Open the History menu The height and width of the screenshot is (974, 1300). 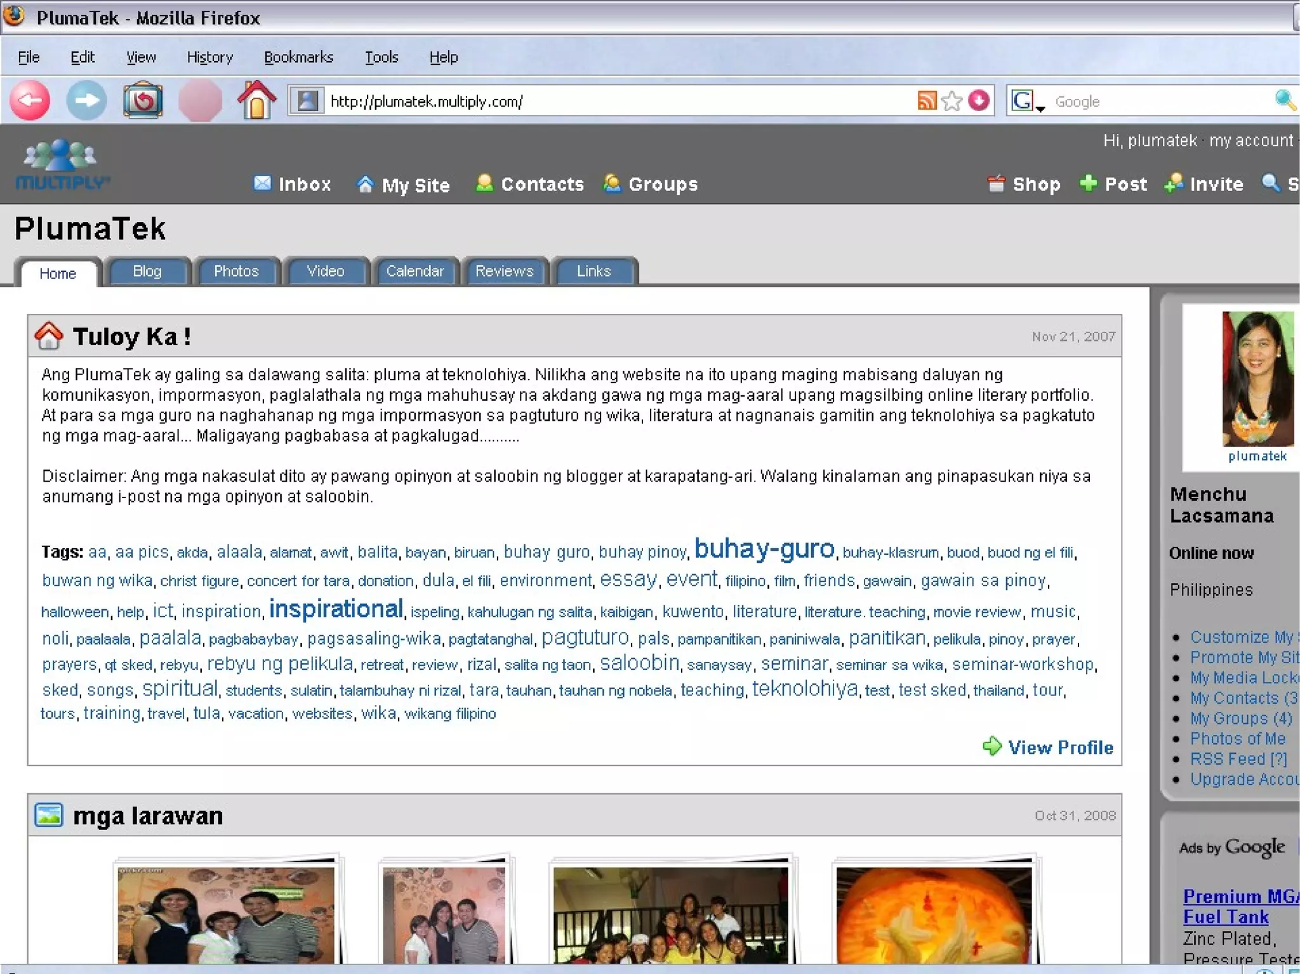tap(209, 57)
